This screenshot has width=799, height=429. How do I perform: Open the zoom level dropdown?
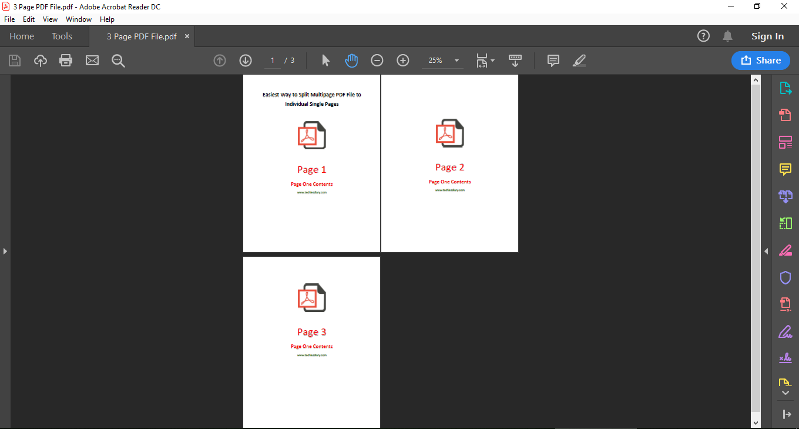coord(456,61)
